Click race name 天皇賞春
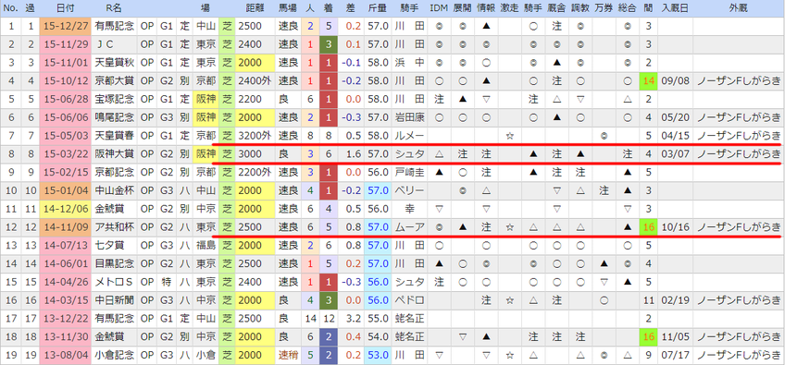785x365 pixels. click(114, 136)
